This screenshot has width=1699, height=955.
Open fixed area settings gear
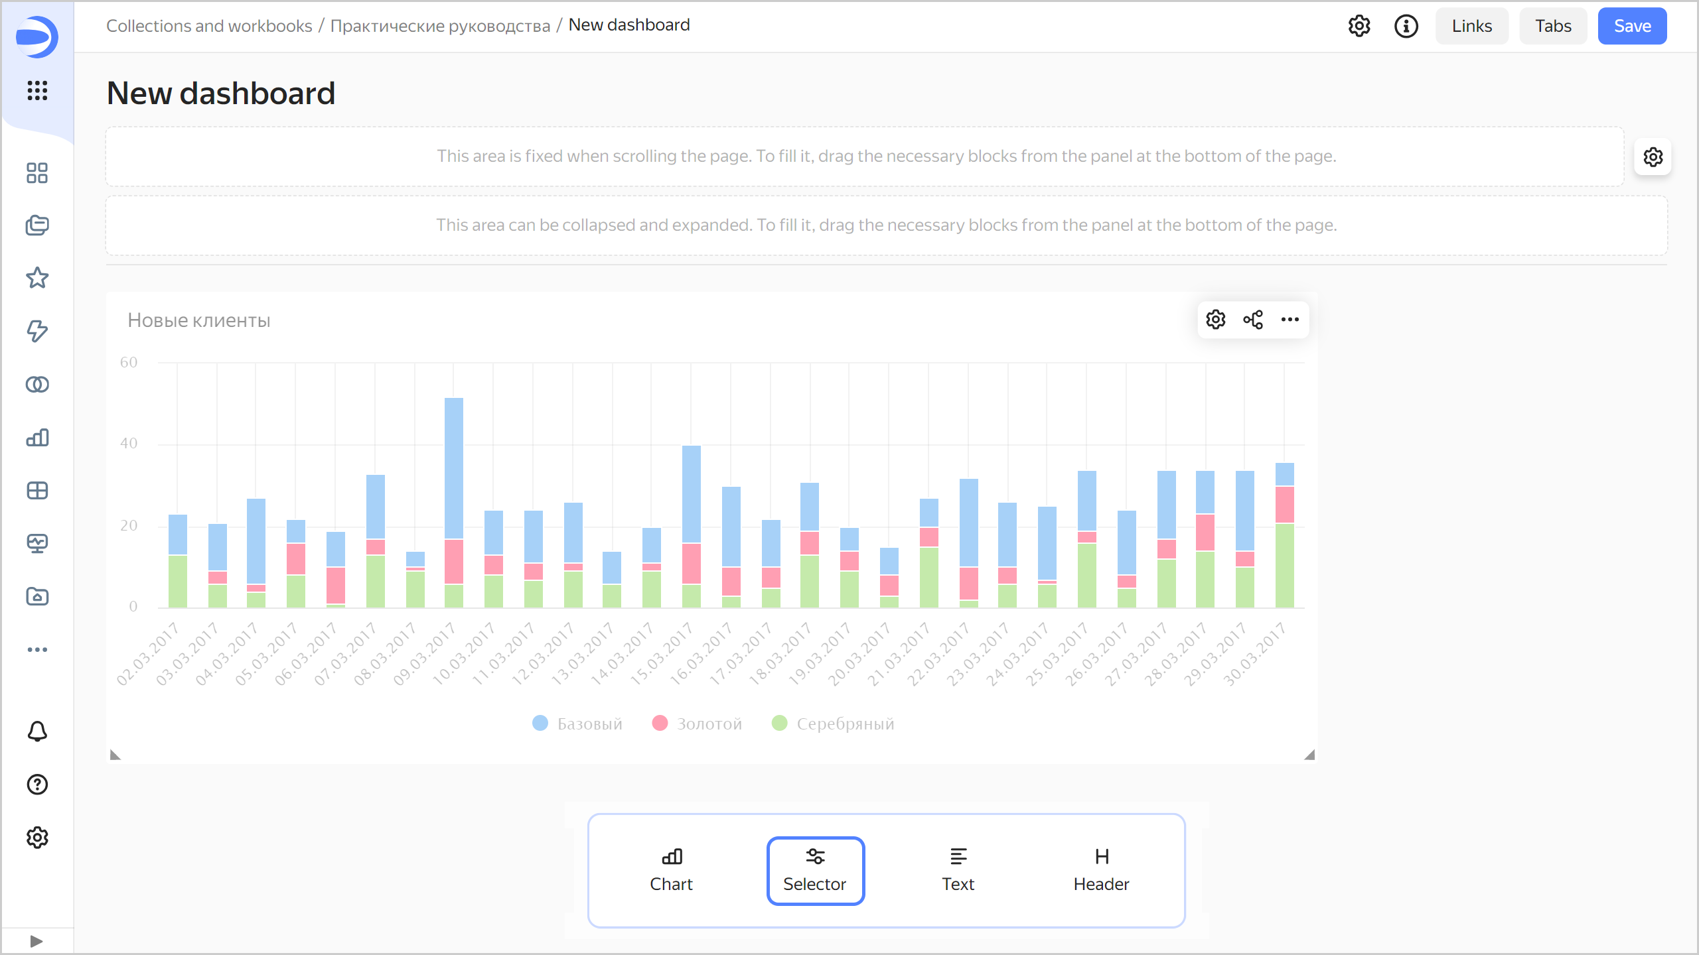pos(1653,157)
